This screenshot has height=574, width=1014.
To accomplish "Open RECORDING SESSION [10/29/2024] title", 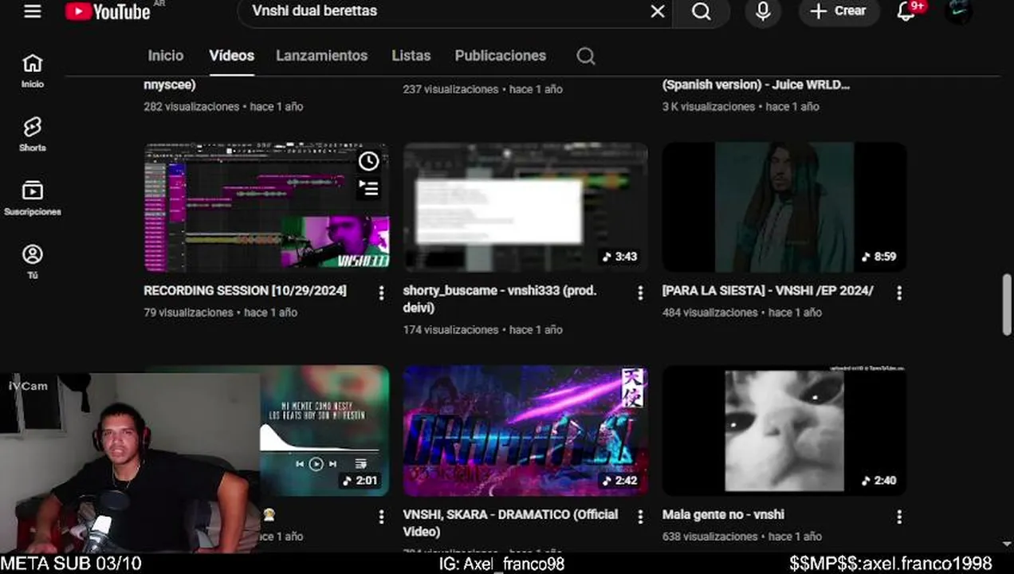I will [x=245, y=291].
